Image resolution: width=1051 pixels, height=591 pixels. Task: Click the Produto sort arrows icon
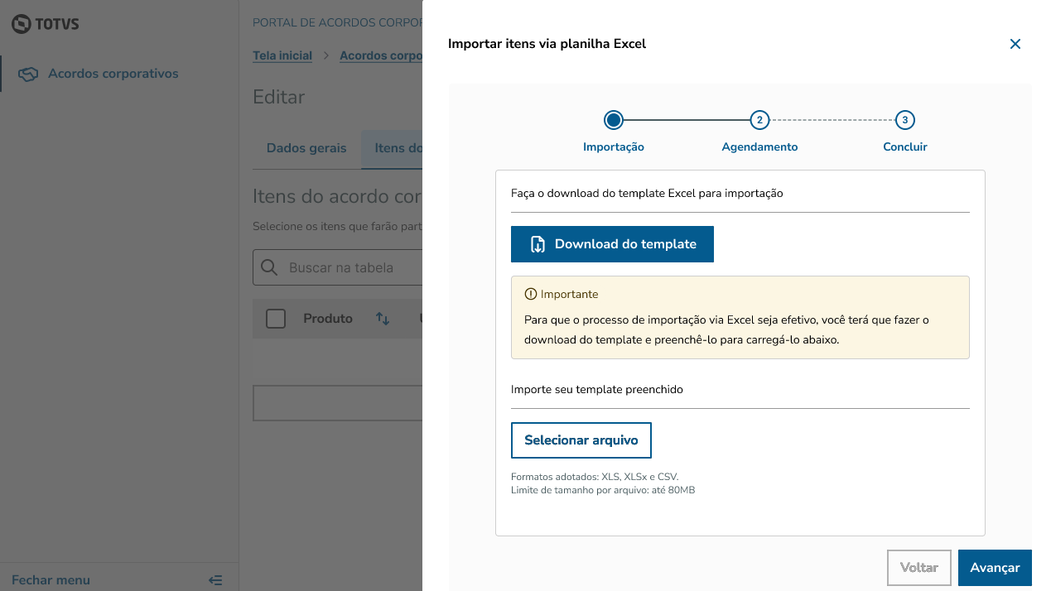click(x=383, y=319)
